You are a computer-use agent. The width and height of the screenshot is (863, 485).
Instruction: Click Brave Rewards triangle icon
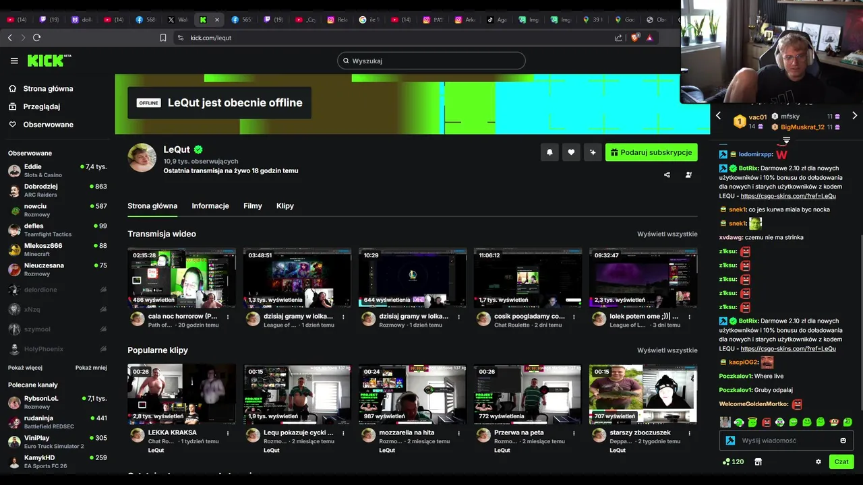tap(650, 38)
